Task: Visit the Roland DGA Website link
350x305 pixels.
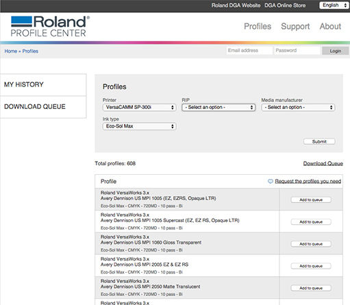Action: pos(236,5)
